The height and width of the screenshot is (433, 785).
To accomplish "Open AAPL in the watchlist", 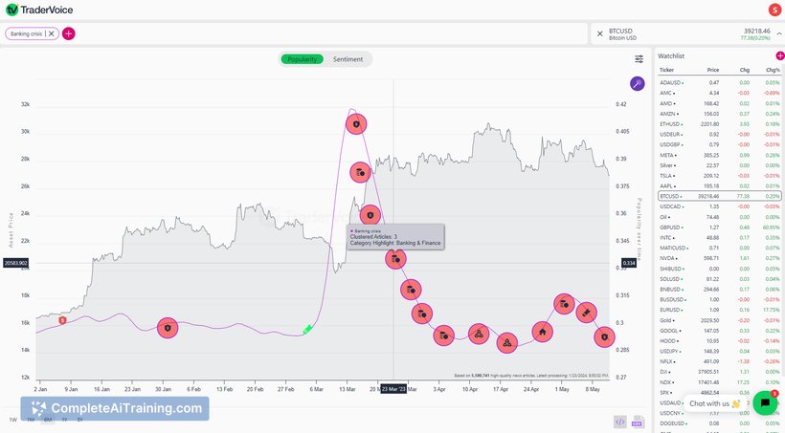I will [719, 186].
